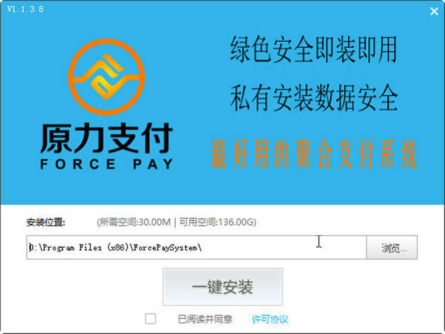Viewport: 445px width, 334px height.
Task: Select the 安装位置: label
Action: pos(46,222)
